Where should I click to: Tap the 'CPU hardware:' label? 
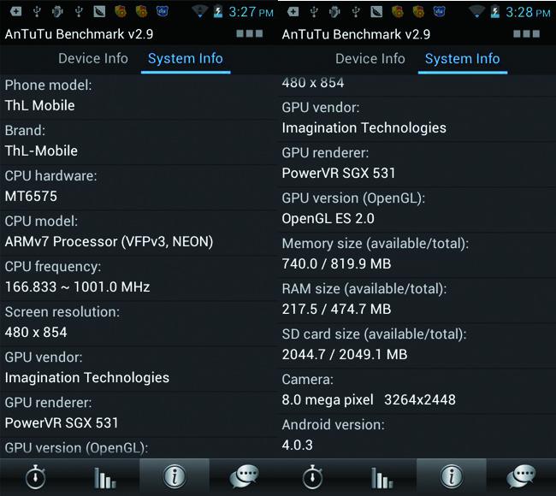(x=50, y=176)
